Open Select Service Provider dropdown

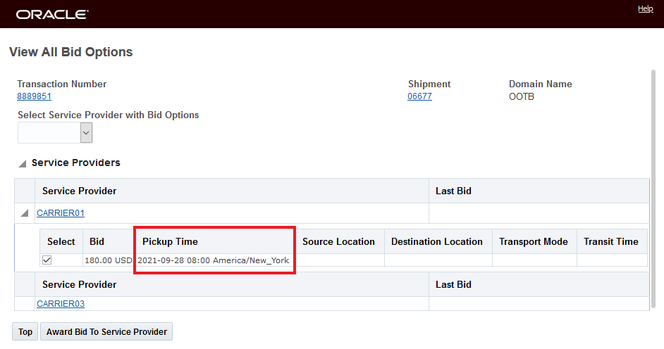point(87,132)
